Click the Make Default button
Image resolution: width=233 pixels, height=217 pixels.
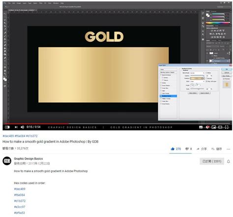193,93
